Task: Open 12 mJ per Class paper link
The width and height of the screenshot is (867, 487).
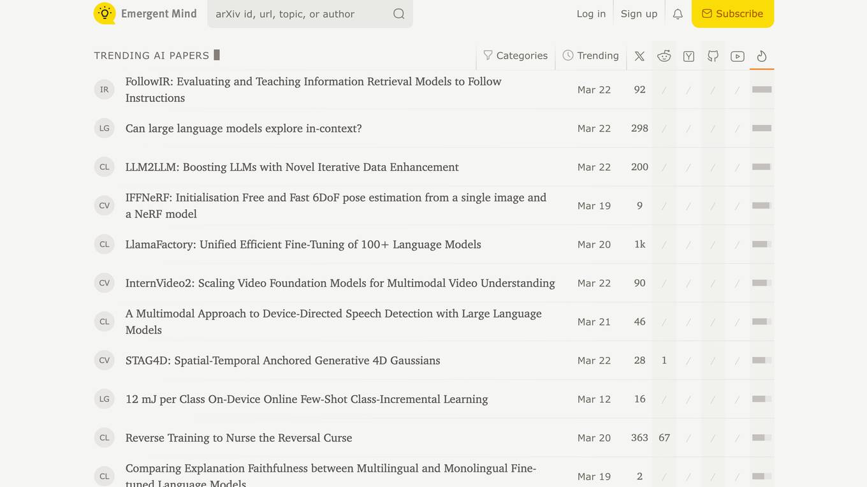Action: 307,399
